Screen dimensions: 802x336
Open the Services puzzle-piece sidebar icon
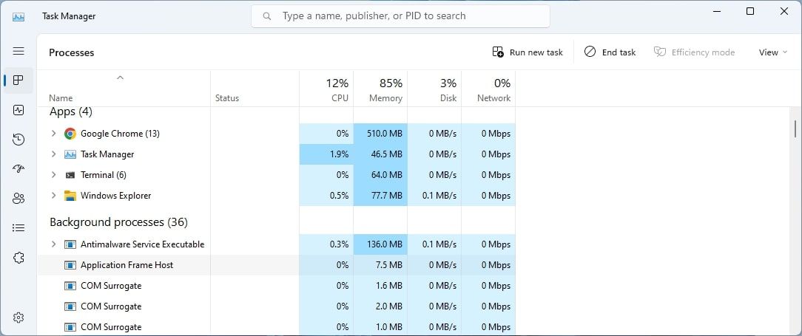coord(18,258)
